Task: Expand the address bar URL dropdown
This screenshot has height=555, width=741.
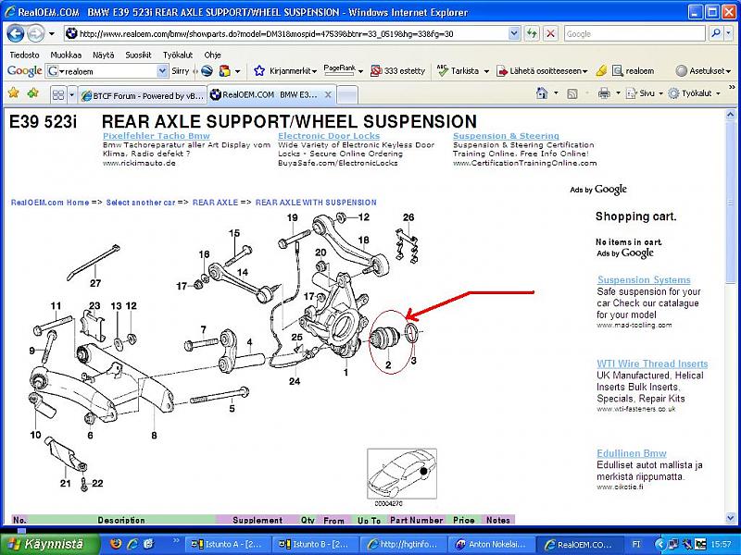Action: coord(512,33)
